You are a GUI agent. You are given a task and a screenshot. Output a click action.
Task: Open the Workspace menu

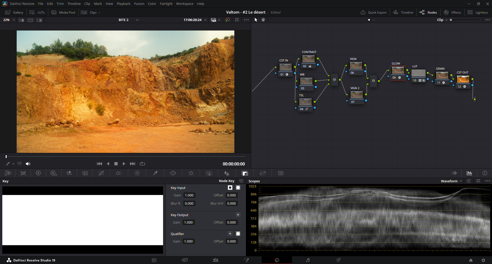(x=185, y=4)
